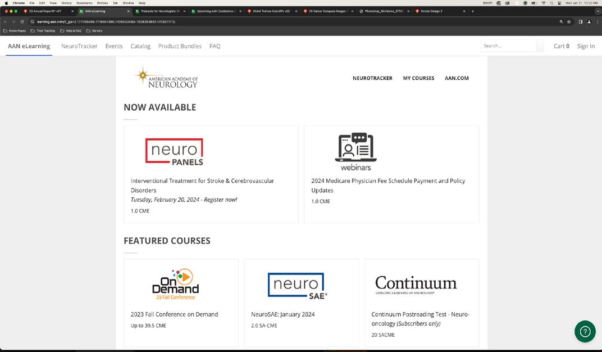
Task: Bookmark this page with the star icon
Action: (x=569, y=22)
